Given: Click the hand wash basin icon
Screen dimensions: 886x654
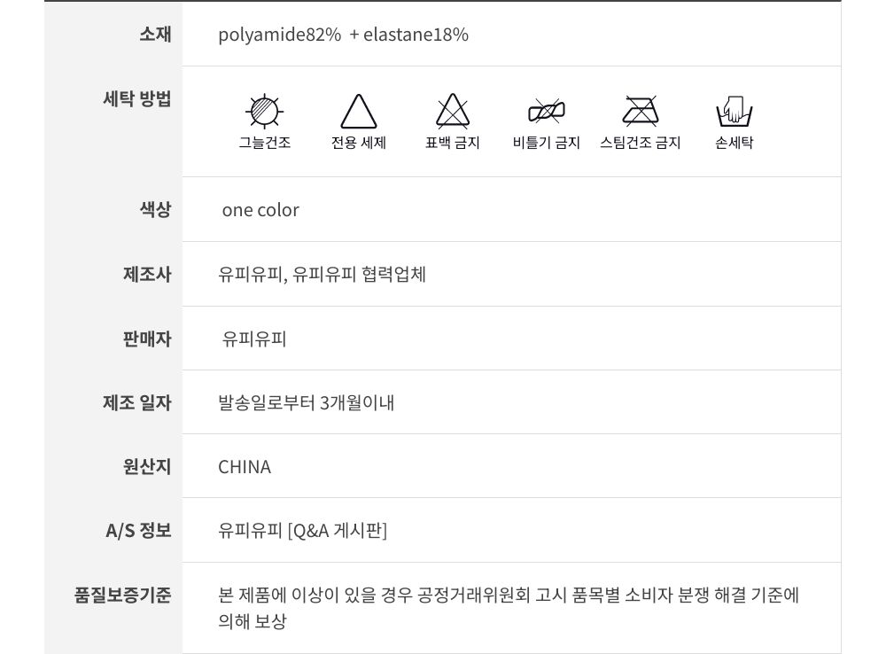Looking at the screenshot, I should (734, 113).
